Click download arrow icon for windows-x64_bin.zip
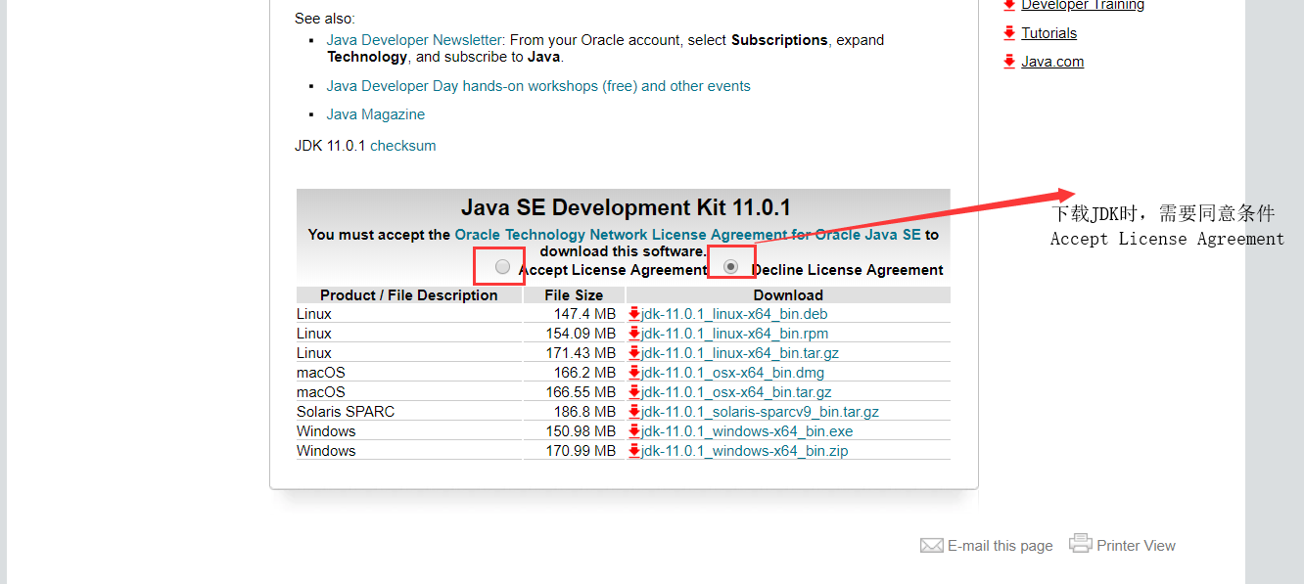The image size is (1304, 584). pos(634,451)
